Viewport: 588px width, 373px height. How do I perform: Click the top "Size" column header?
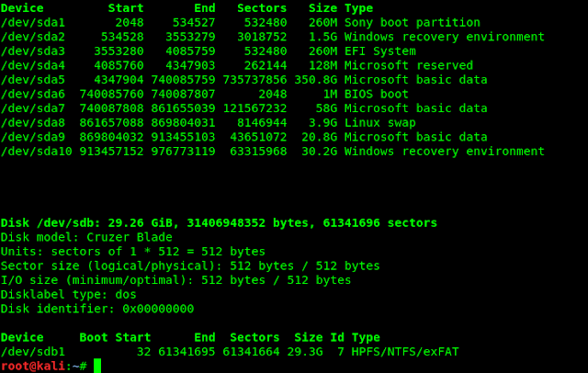[322, 8]
